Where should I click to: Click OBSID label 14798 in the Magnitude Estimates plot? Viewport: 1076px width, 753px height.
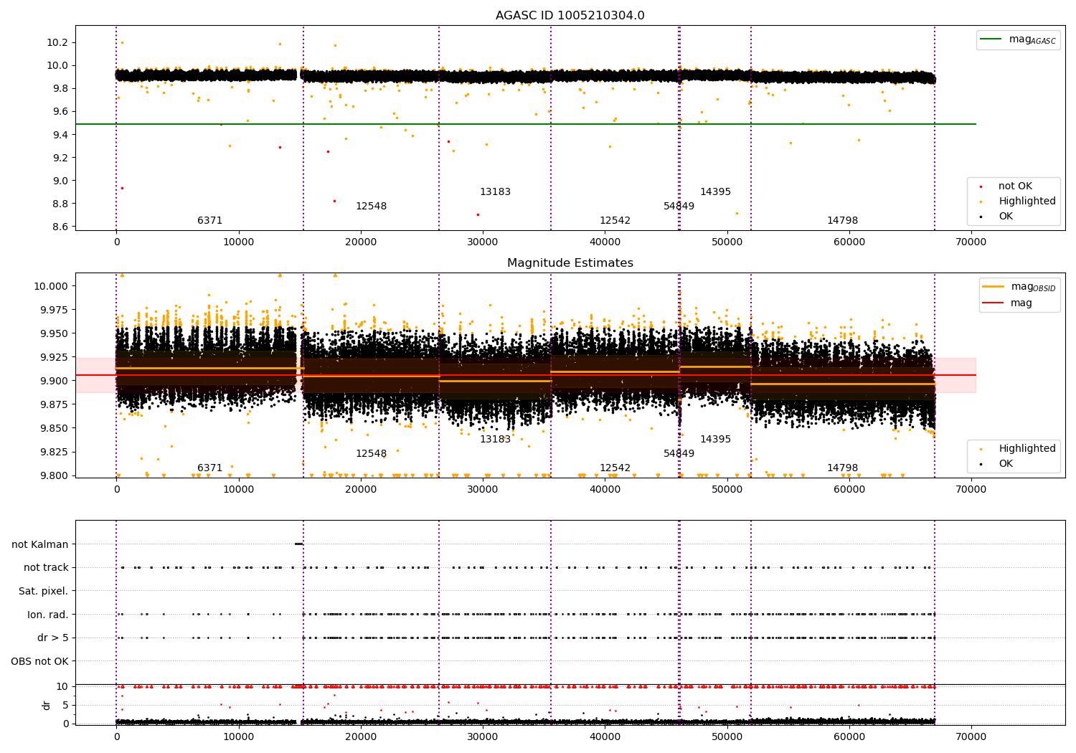click(x=842, y=468)
